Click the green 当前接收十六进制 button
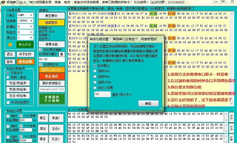Image resolution: width=237 pixels, height=143 pixels. tap(52, 99)
